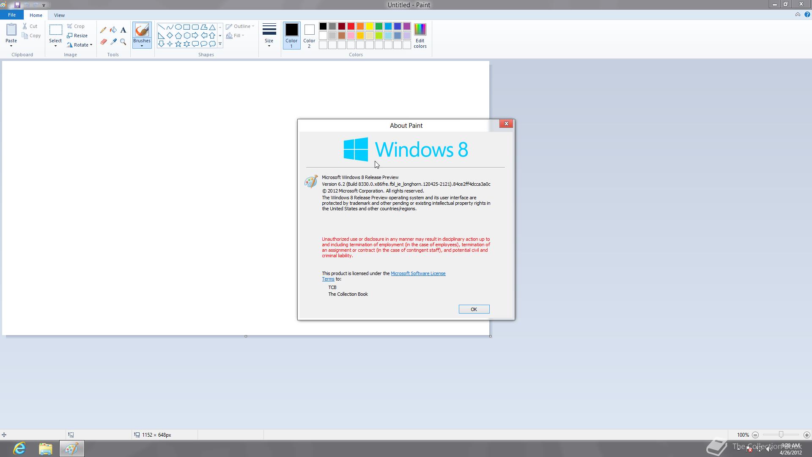
Task: Switch to the View tab
Action: pos(59,15)
